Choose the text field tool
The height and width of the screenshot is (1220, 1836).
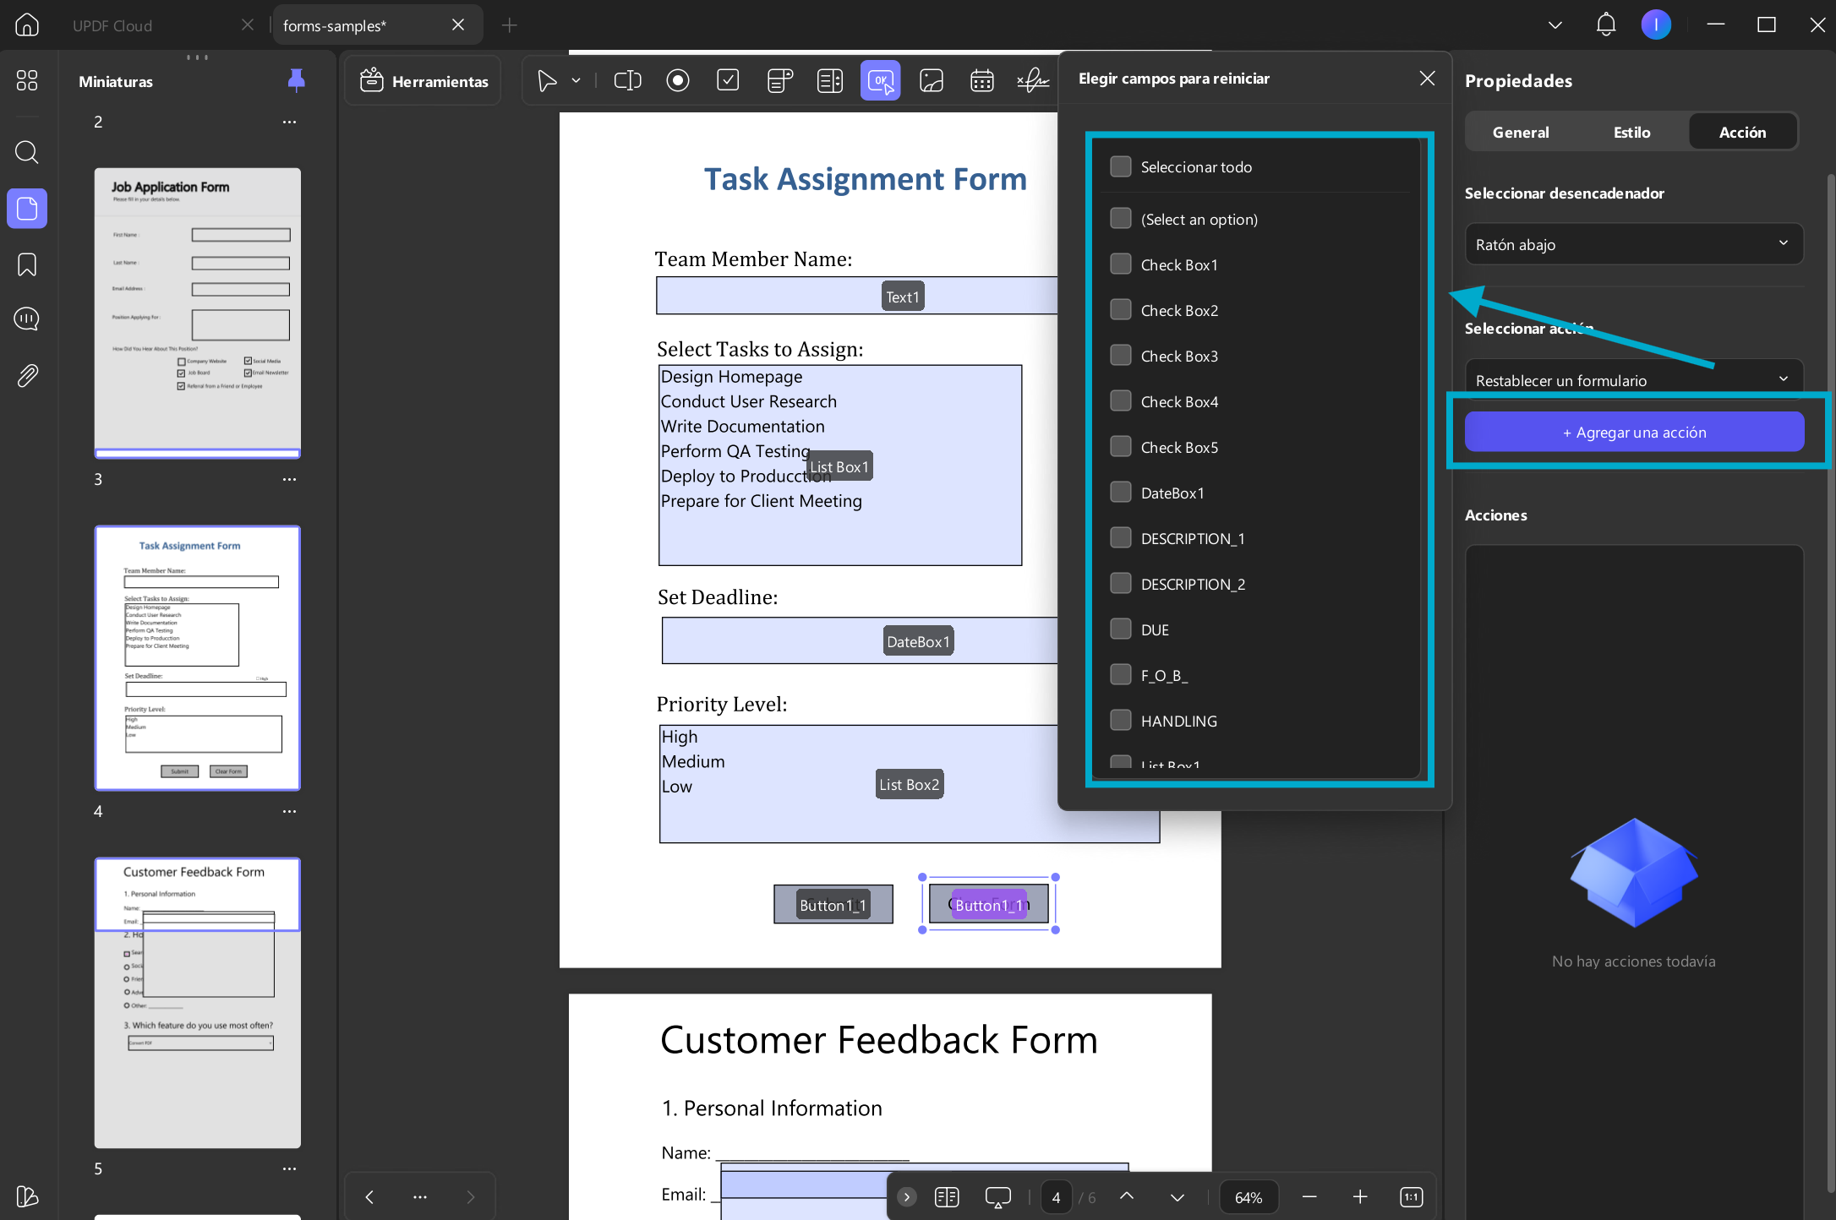pyautogui.click(x=627, y=81)
